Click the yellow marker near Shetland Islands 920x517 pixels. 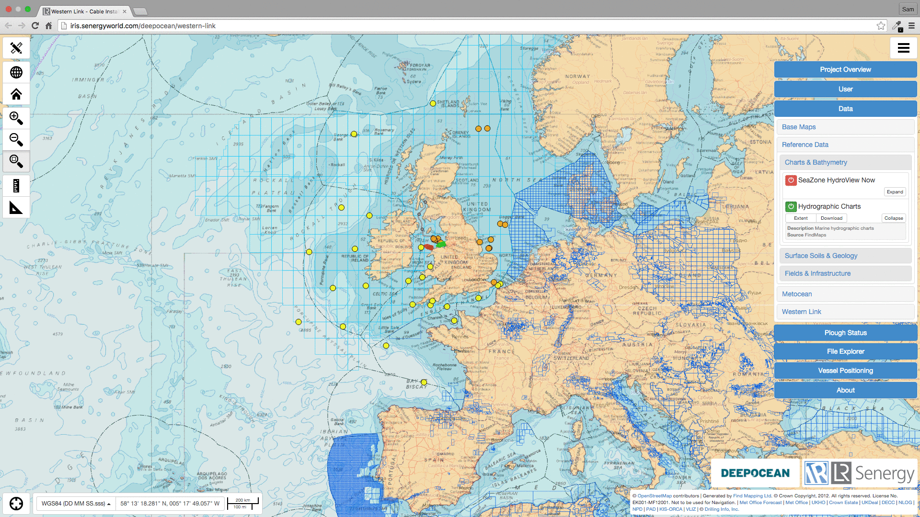(x=433, y=103)
